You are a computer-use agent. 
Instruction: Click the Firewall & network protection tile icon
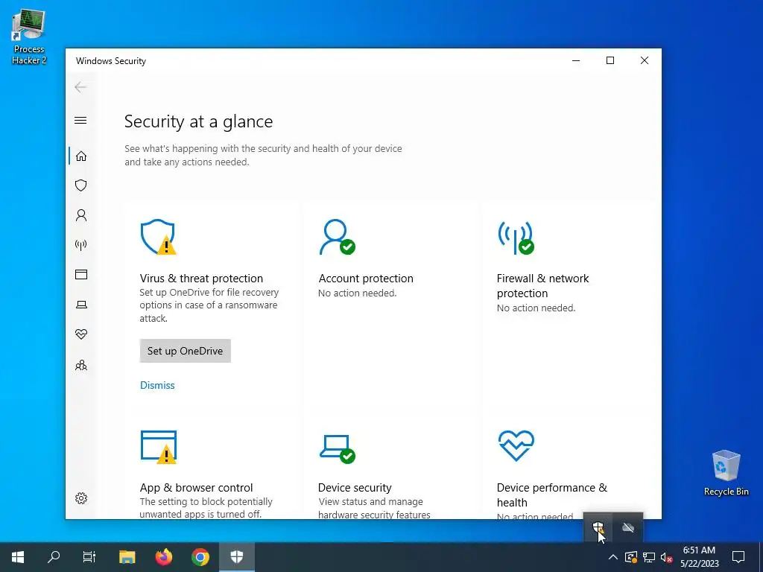[516, 237]
